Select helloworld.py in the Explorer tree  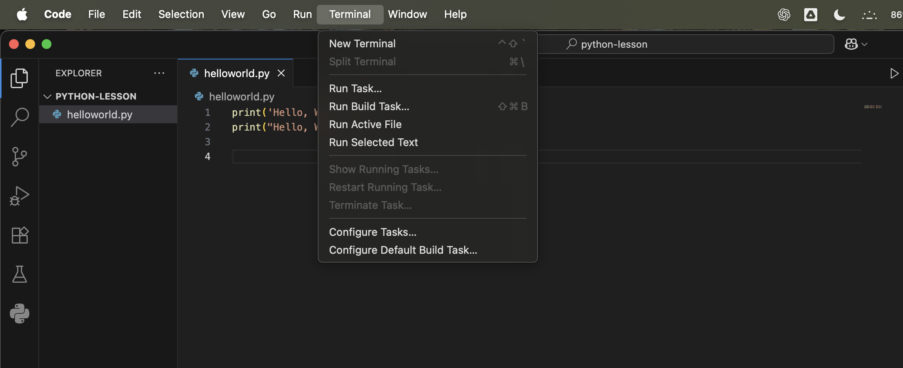coord(108,114)
